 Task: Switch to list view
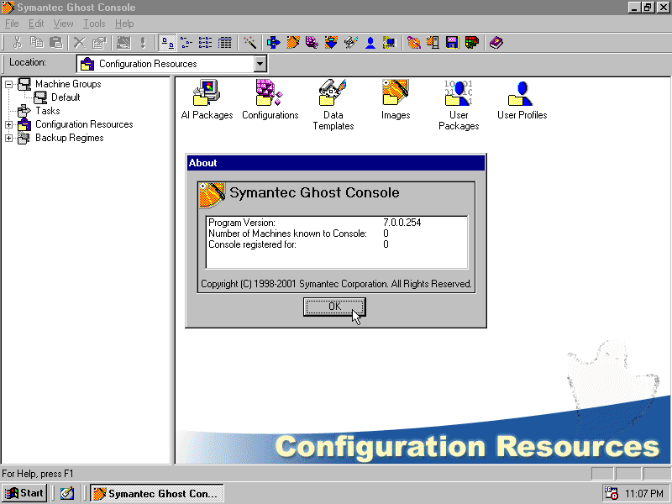click(x=205, y=43)
